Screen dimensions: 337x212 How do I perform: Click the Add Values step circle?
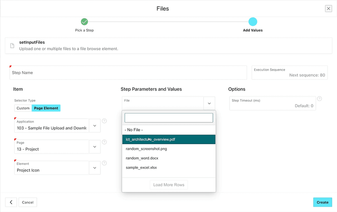[253, 22]
